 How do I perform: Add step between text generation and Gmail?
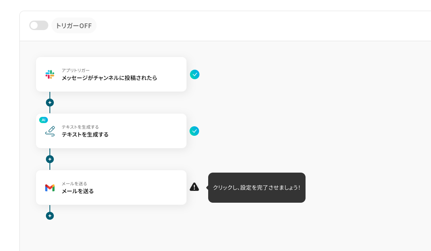pyautogui.click(x=50, y=159)
